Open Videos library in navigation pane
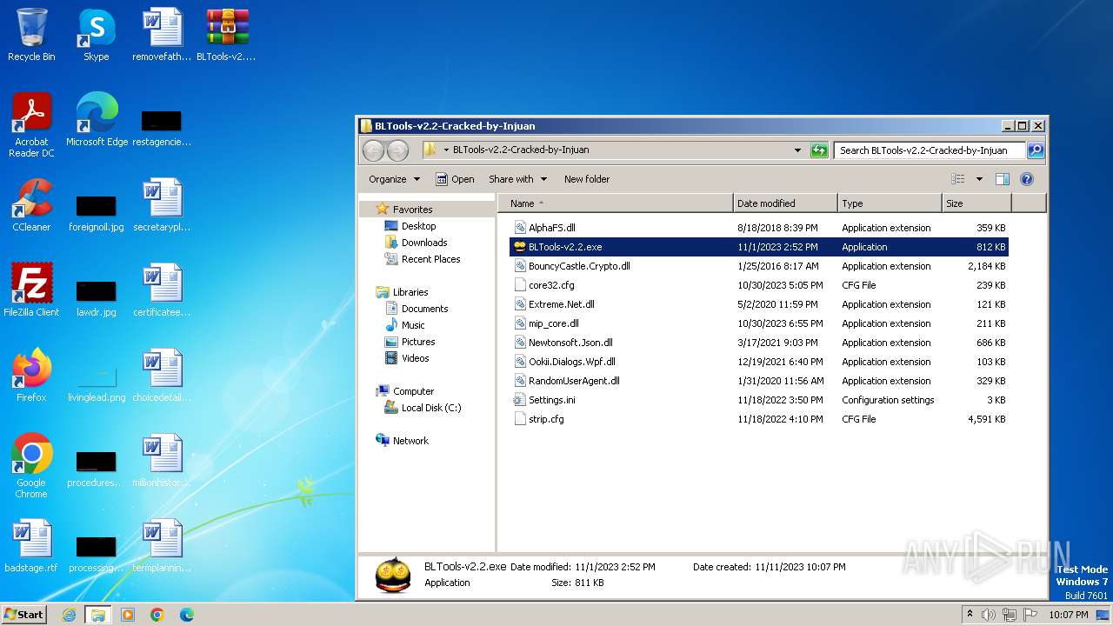This screenshot has width=1113, height=626. click(415, 358)
